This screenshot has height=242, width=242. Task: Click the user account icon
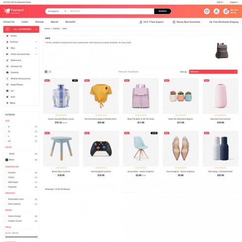(x=216, y=11)
